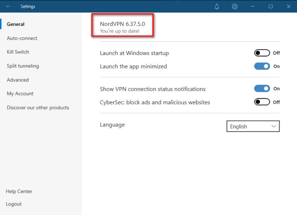Screen dimensions: 297x215
Task: Open My Account page
Action: click(20, 94)
